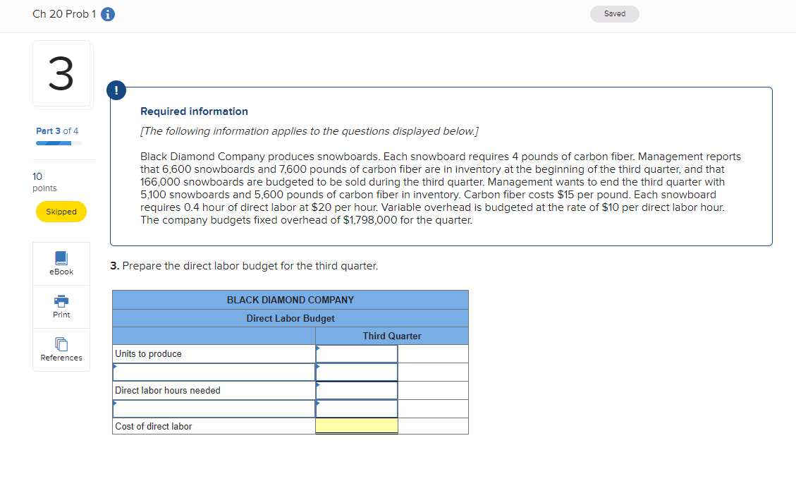The width and height of the screenshot is (796, 486).
Task: Click the yellow Cost of direct labor cell
Action: (356, 426)
